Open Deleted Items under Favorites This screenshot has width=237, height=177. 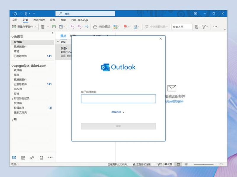33,56
